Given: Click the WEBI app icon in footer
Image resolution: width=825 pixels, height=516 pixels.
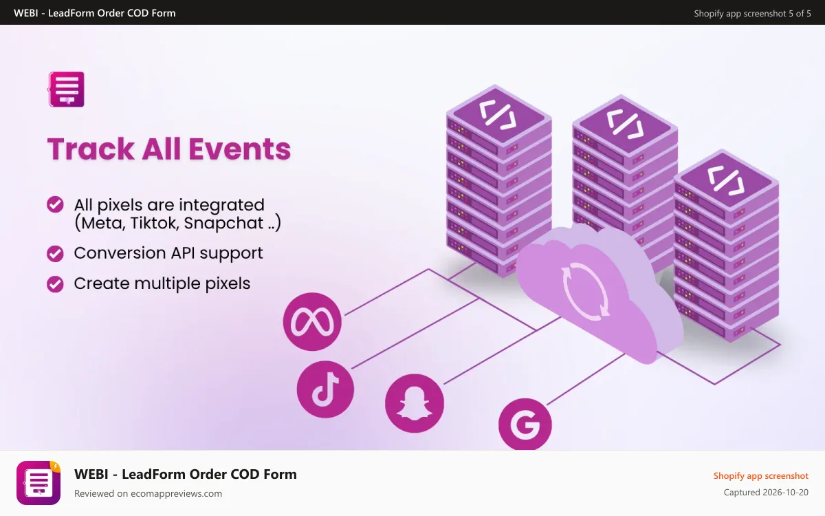Looking at the screenshot, I should [38, 483].
